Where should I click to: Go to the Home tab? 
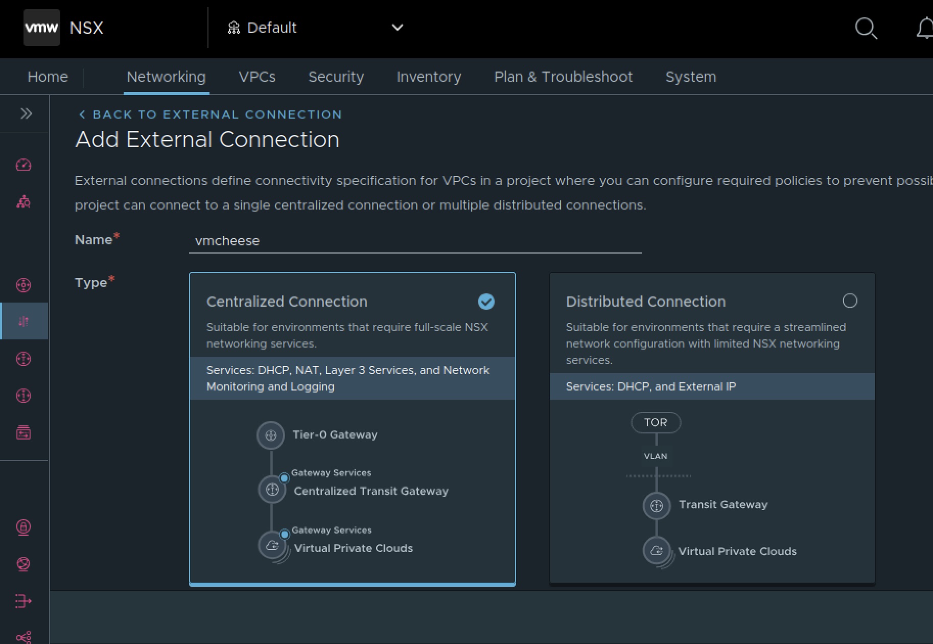click(x=48, y=77)
